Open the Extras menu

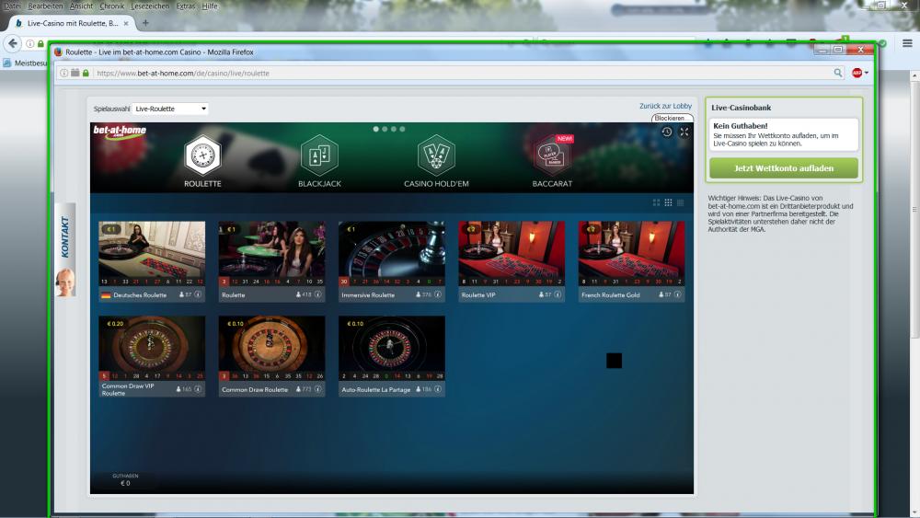click(x=186, y=6)
